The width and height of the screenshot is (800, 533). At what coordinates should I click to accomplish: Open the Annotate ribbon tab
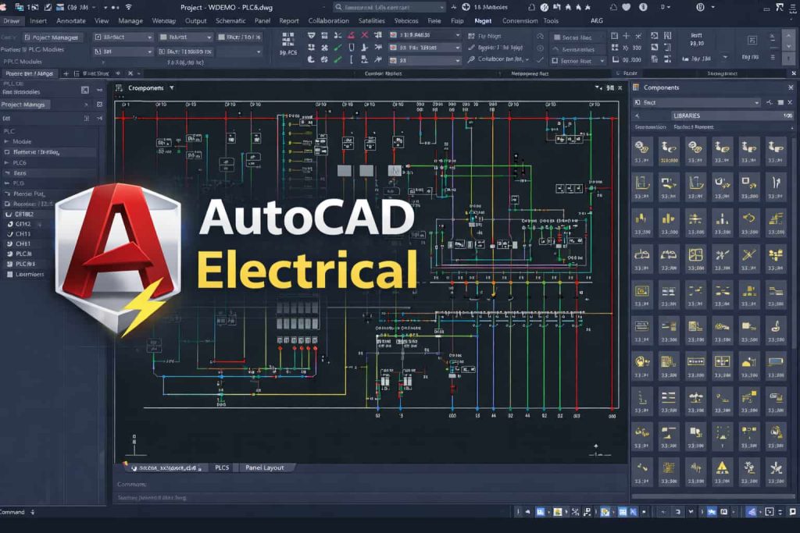point(71,21)
